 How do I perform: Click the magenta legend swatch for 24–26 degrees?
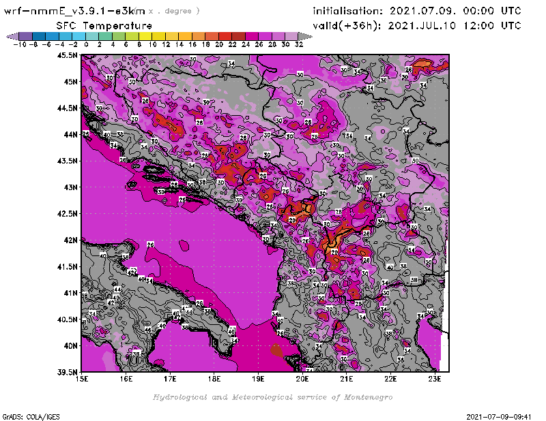(252, 36)
